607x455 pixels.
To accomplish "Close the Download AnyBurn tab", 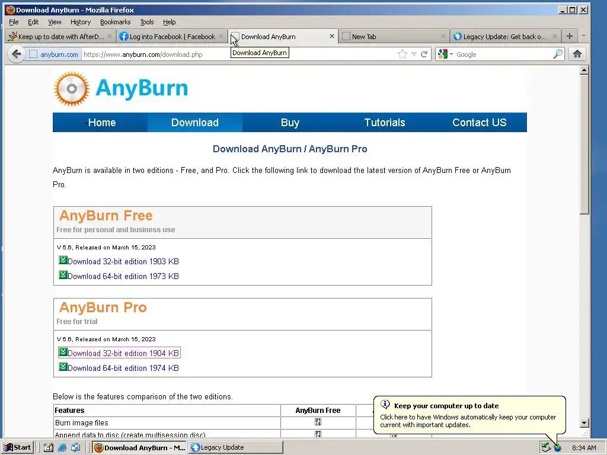I will click(x=332, y=36).
